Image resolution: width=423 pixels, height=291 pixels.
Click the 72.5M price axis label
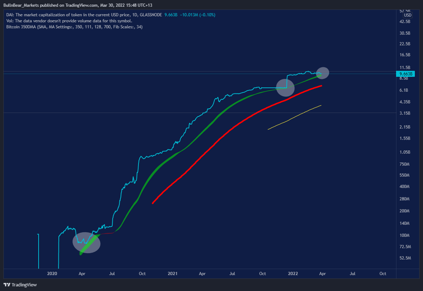pos(405,246)
